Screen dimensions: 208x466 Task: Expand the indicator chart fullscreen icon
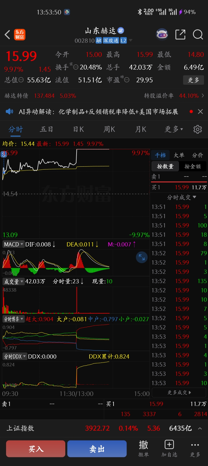point(142,257)
